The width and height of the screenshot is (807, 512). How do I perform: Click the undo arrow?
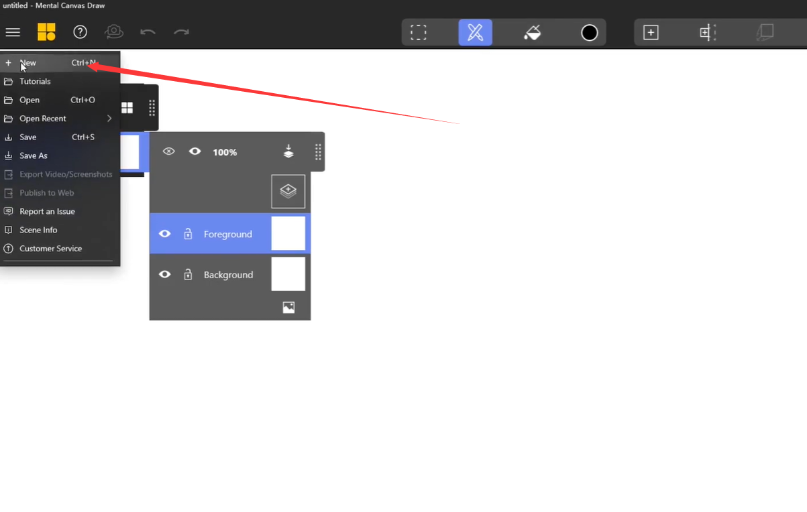(x=148, y=32)
